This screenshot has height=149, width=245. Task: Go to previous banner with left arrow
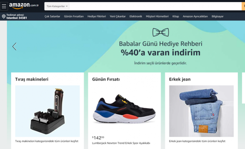point(14,46)
